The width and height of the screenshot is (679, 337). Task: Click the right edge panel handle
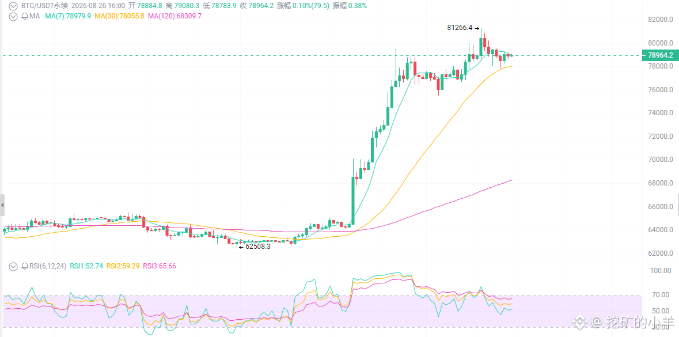coord(677,205)
